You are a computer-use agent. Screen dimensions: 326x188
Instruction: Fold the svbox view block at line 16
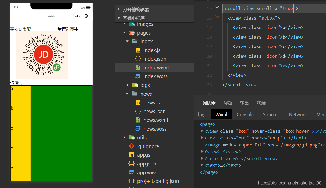coord(217,17)
